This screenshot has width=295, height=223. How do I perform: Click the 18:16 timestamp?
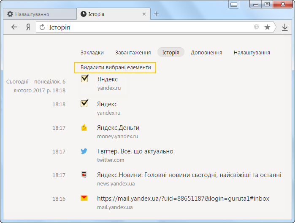(59, 199)
